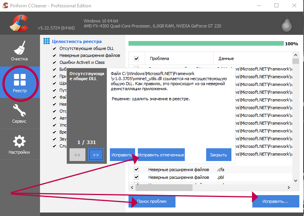Click Исправить отмеченные button
The width and height of the screenshot is (304, 216).
tap(161, 155)
